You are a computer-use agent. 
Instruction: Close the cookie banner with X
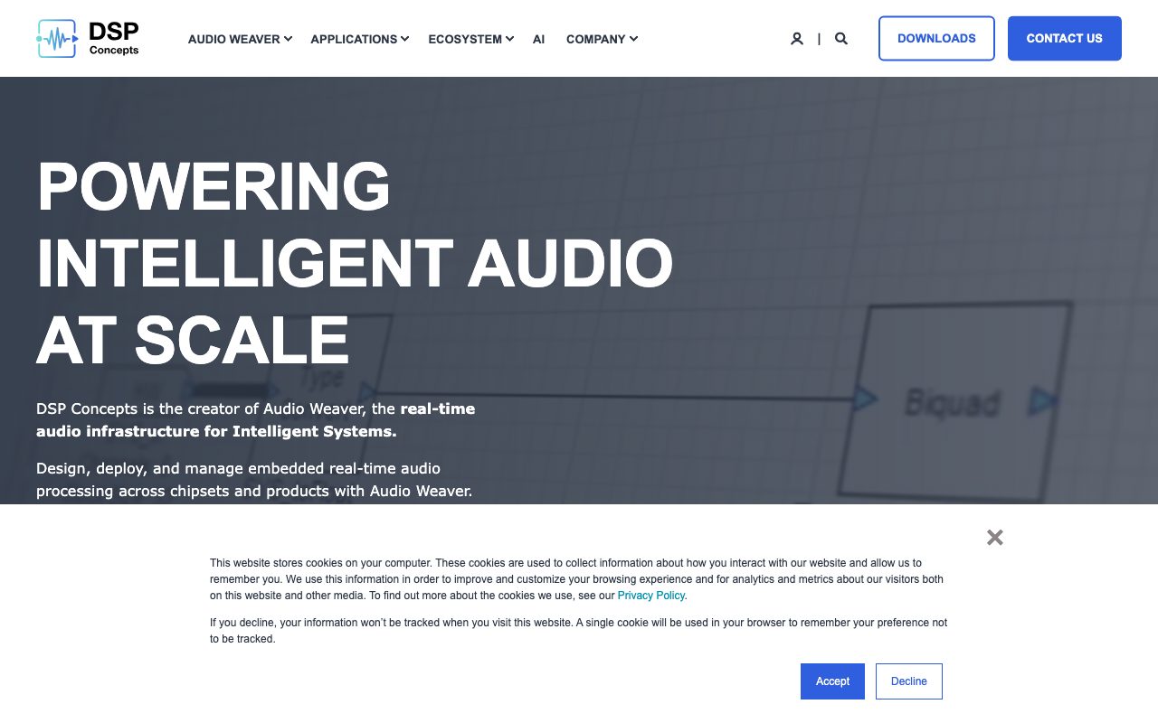point(995,538)
